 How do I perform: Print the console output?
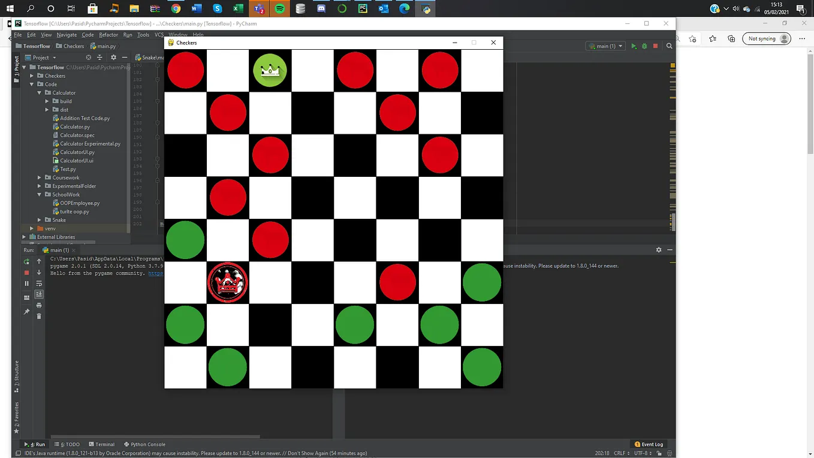(x=39, y=305)
